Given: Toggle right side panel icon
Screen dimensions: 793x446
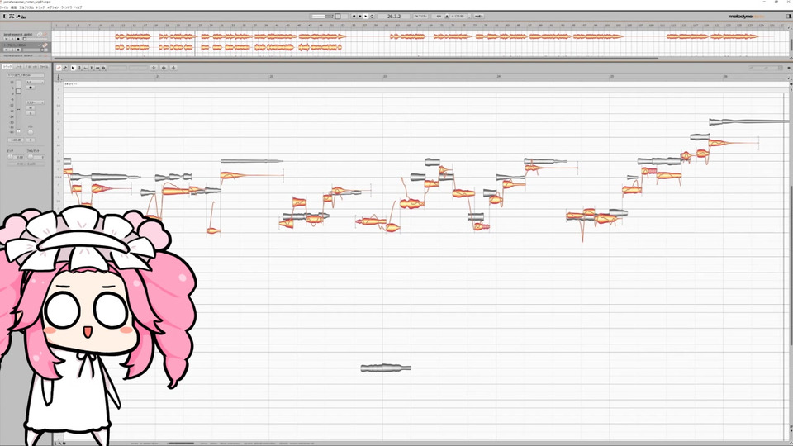Looking at the screenshot, I should 788,17.
